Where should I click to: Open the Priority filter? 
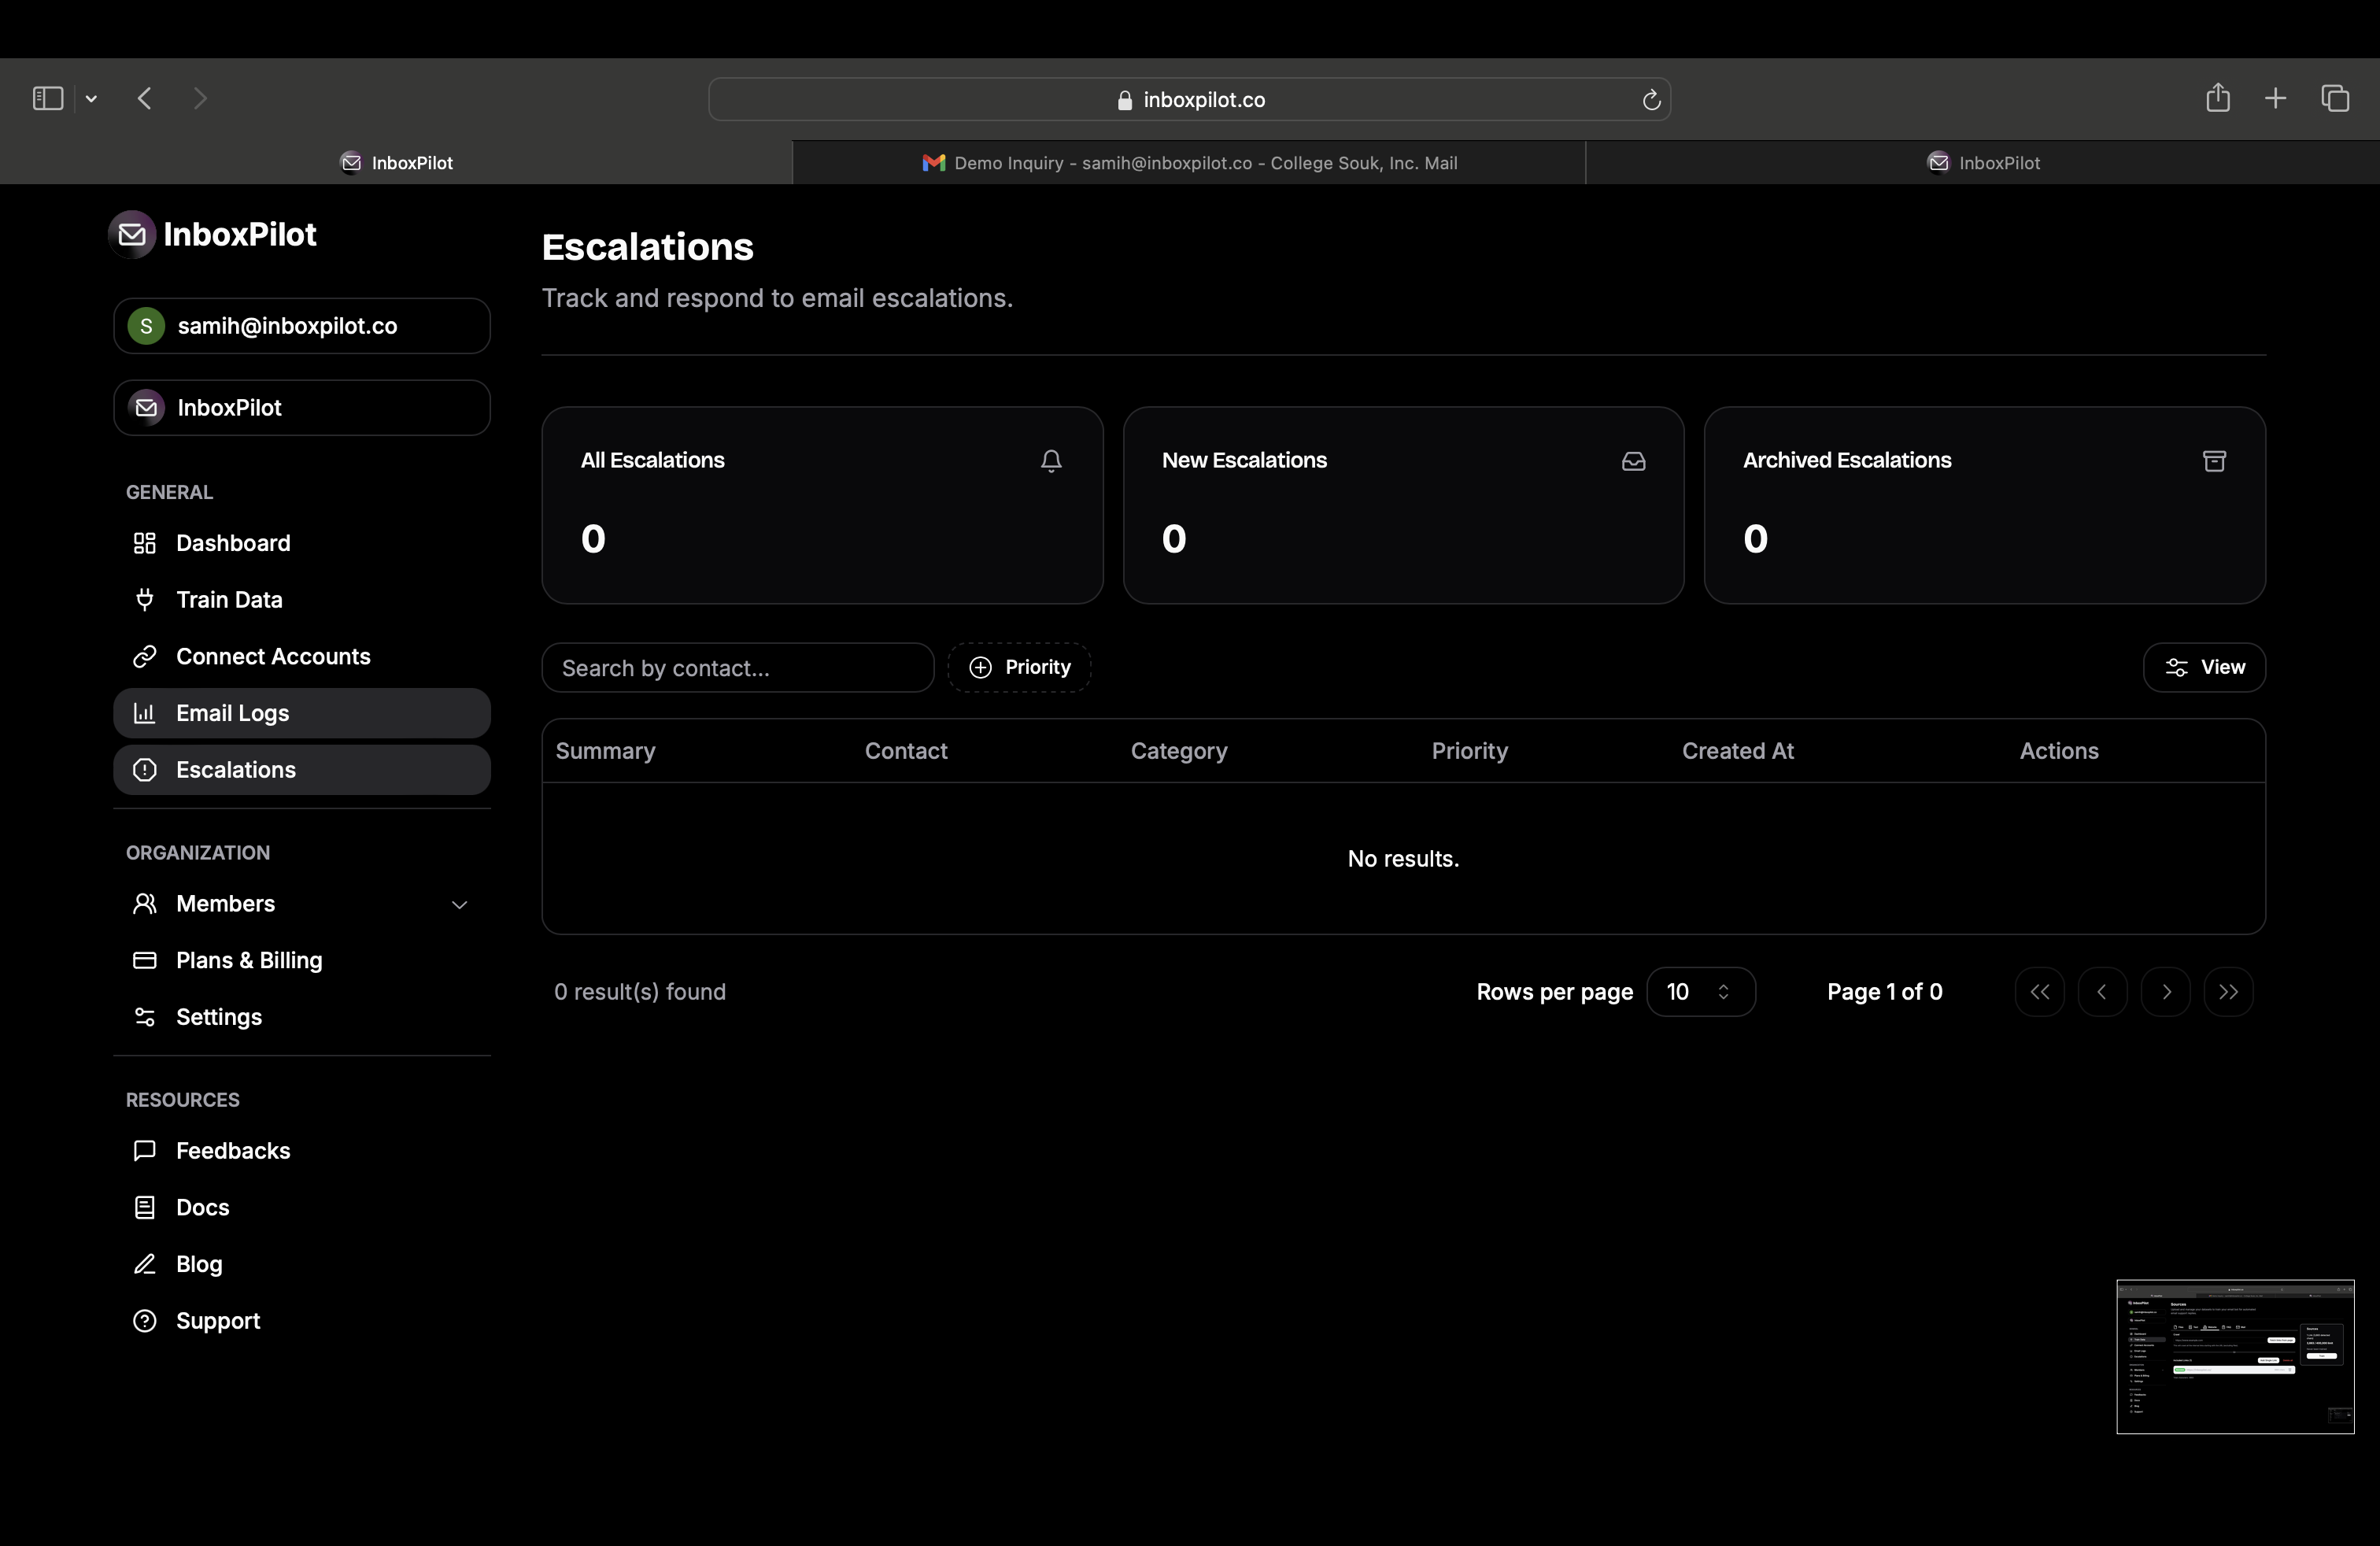click(x=1019, y=667)
